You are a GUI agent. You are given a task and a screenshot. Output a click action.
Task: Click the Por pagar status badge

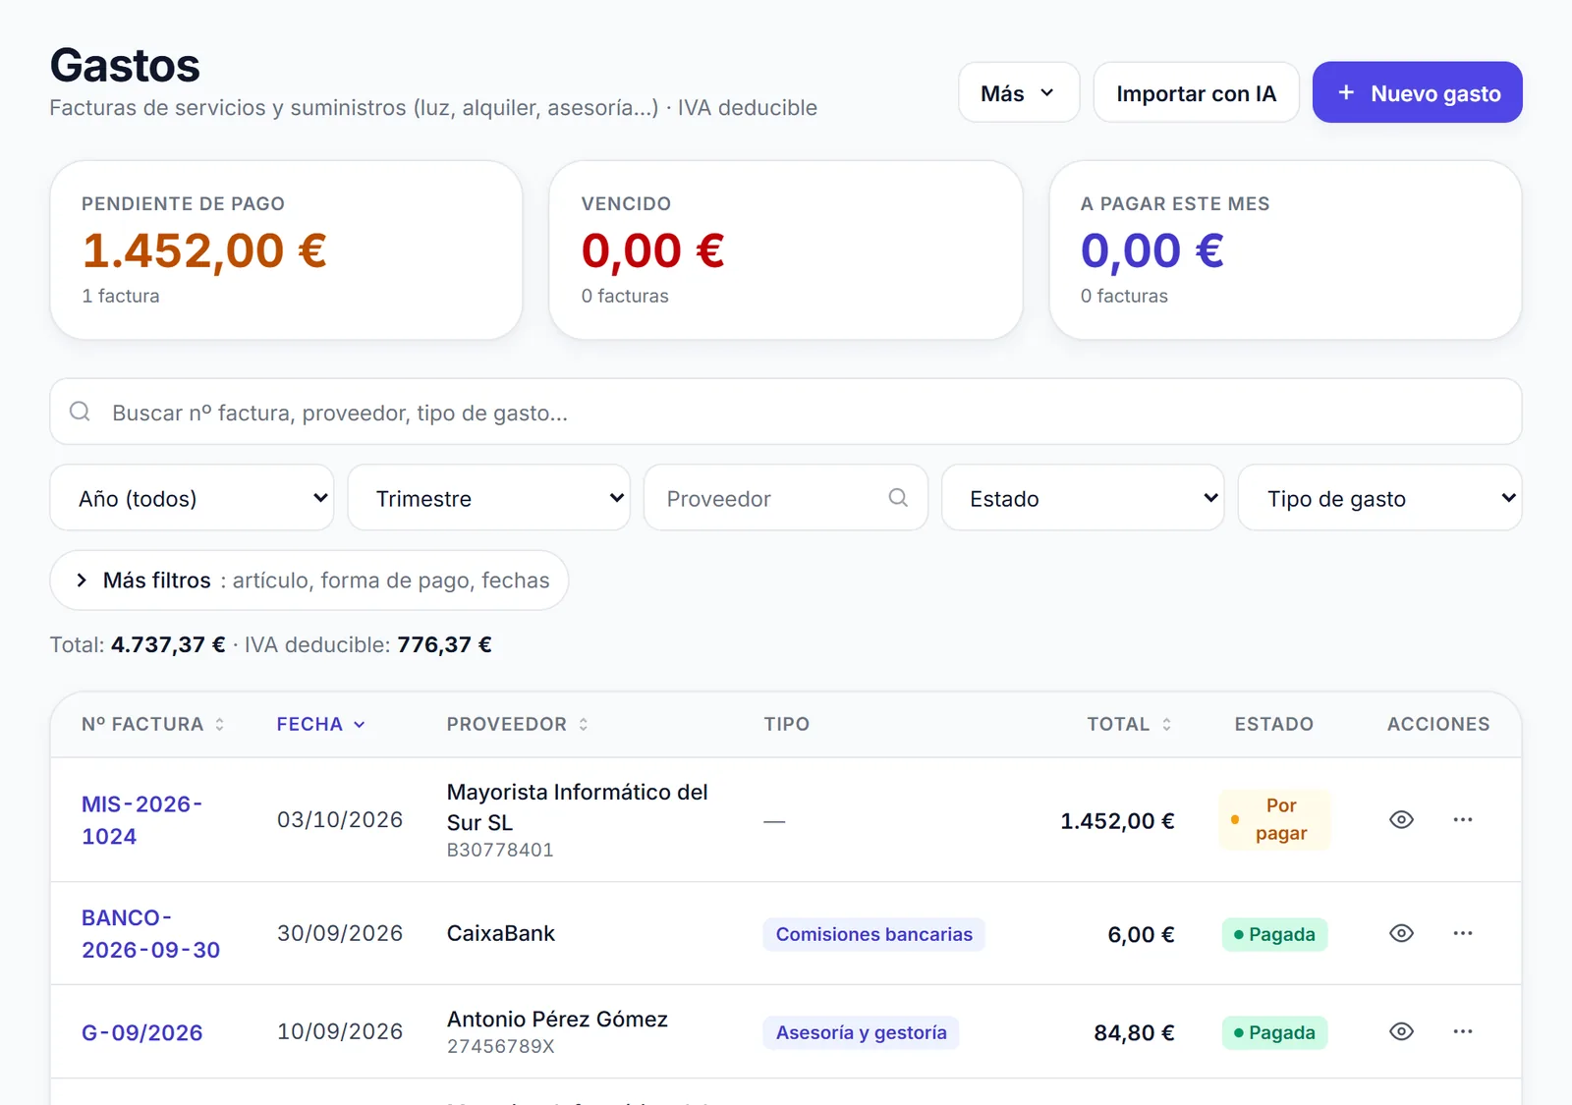pos(1274,819)
